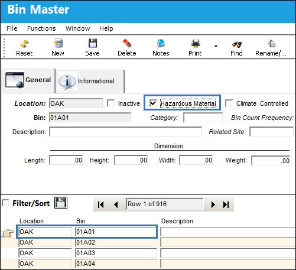The height and width of the screenshot is (270, 296).
Task: Open the File menu
Action: [x=12, y=28]
